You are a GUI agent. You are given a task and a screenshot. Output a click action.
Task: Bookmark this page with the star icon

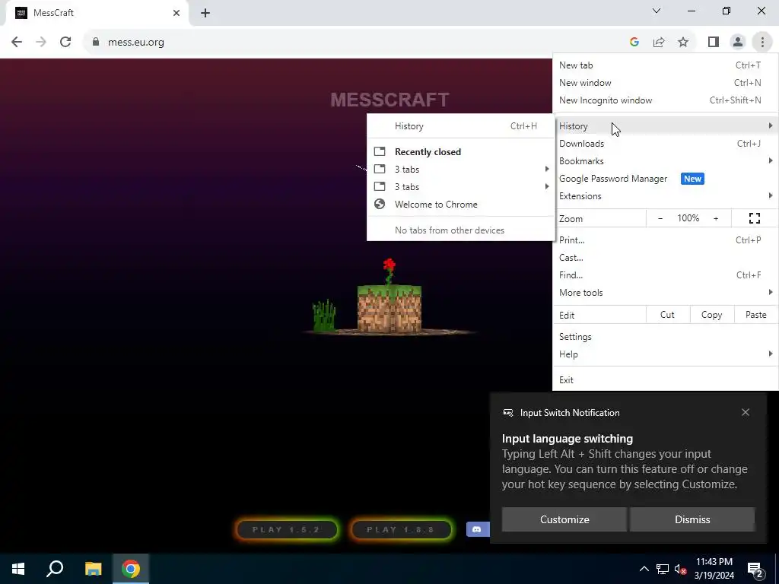coord(684,43)
